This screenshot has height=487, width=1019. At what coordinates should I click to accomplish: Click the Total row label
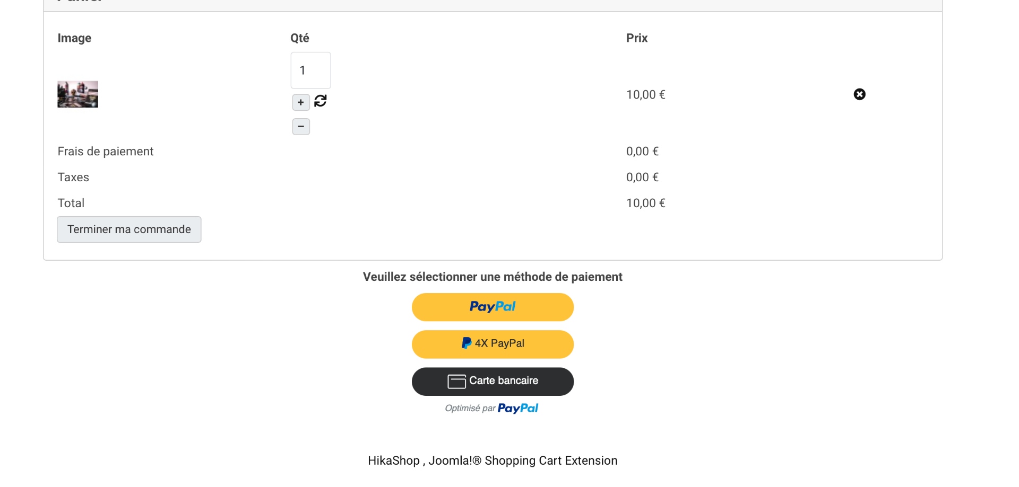click(x=71, y=203)
